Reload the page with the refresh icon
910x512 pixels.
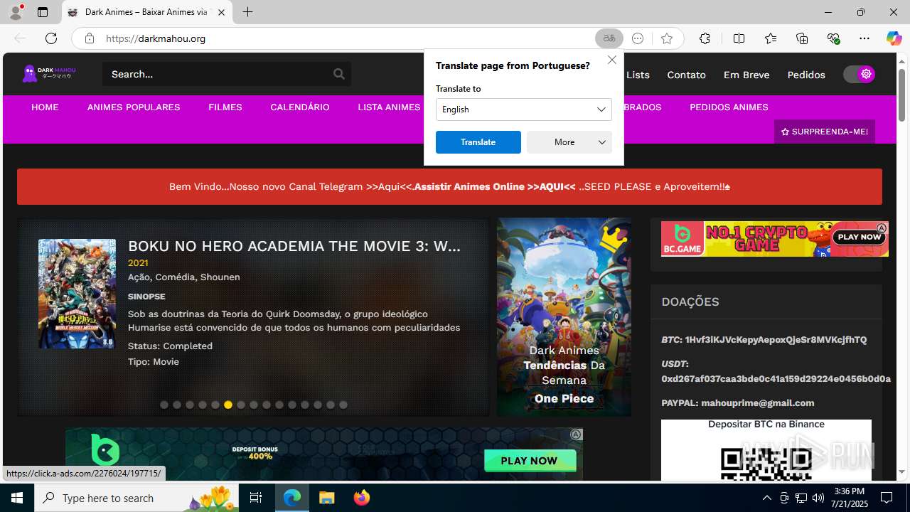tap(50, 38)
